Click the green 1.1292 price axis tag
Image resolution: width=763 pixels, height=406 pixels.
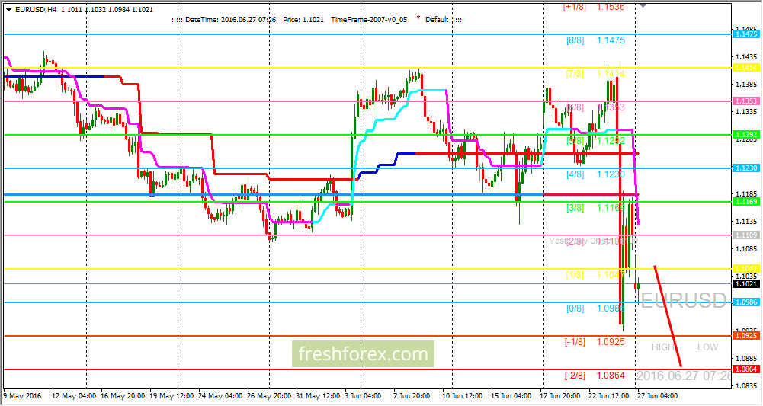[746, 135]
